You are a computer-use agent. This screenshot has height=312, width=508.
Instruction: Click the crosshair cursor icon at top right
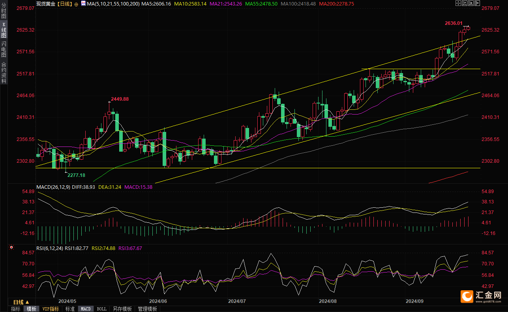[x=458, y=3]
